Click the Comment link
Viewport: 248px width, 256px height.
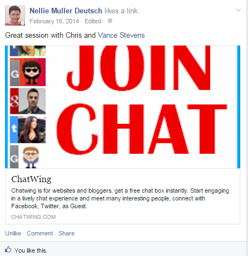click(x=40, y=233)
